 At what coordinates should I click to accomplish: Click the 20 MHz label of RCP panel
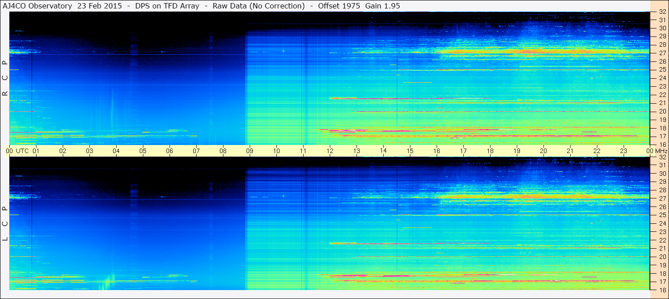662,111
